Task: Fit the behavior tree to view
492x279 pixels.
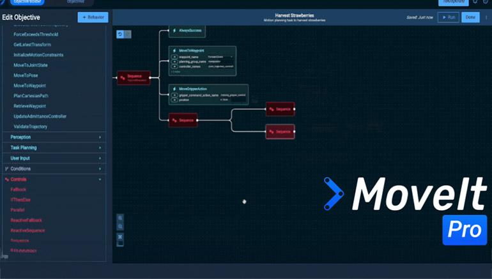Action: click(120, 237)
